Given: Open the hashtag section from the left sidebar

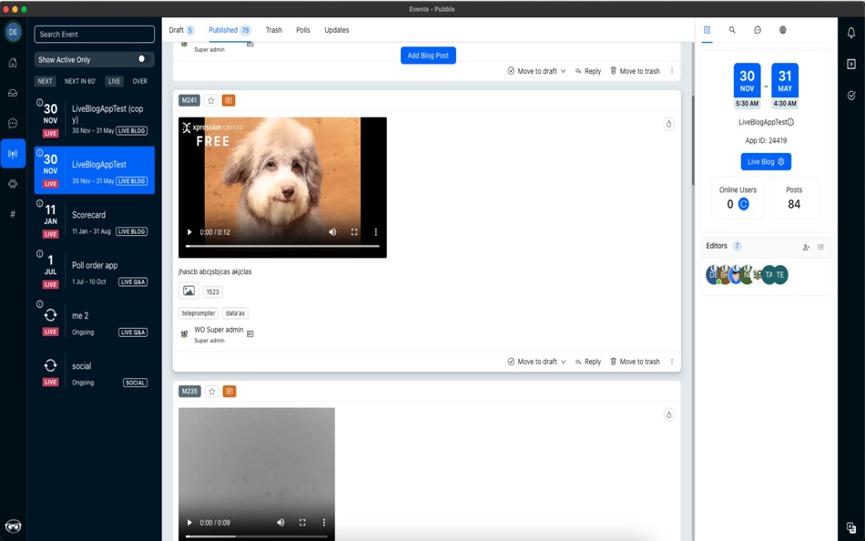Looking at the screenshot, I should coord(13,212).
